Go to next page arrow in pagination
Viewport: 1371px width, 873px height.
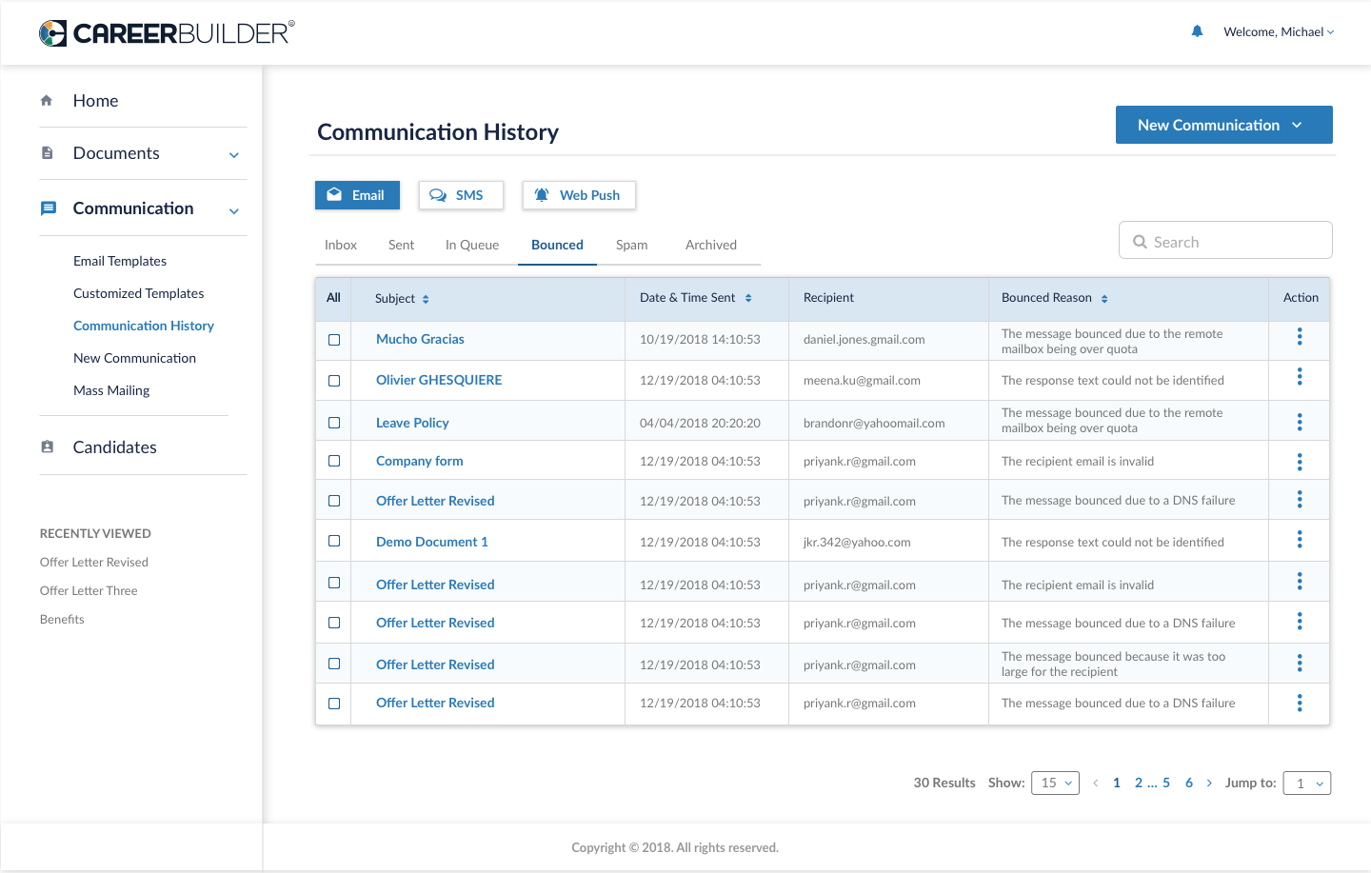tap(1209, 783)
